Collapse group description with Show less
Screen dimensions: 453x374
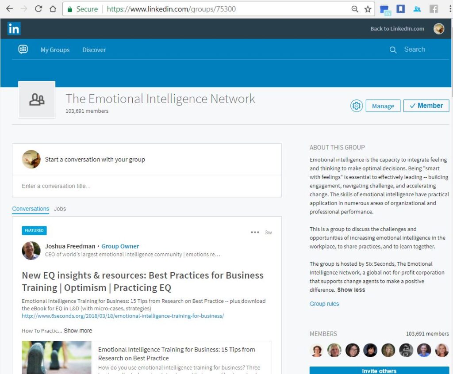tap(351, 290)
